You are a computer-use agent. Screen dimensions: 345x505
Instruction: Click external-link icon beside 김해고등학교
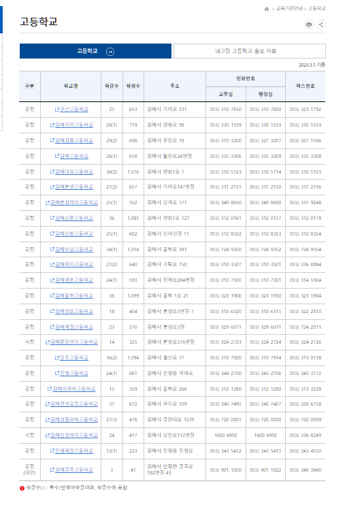(x=57, y=157)
